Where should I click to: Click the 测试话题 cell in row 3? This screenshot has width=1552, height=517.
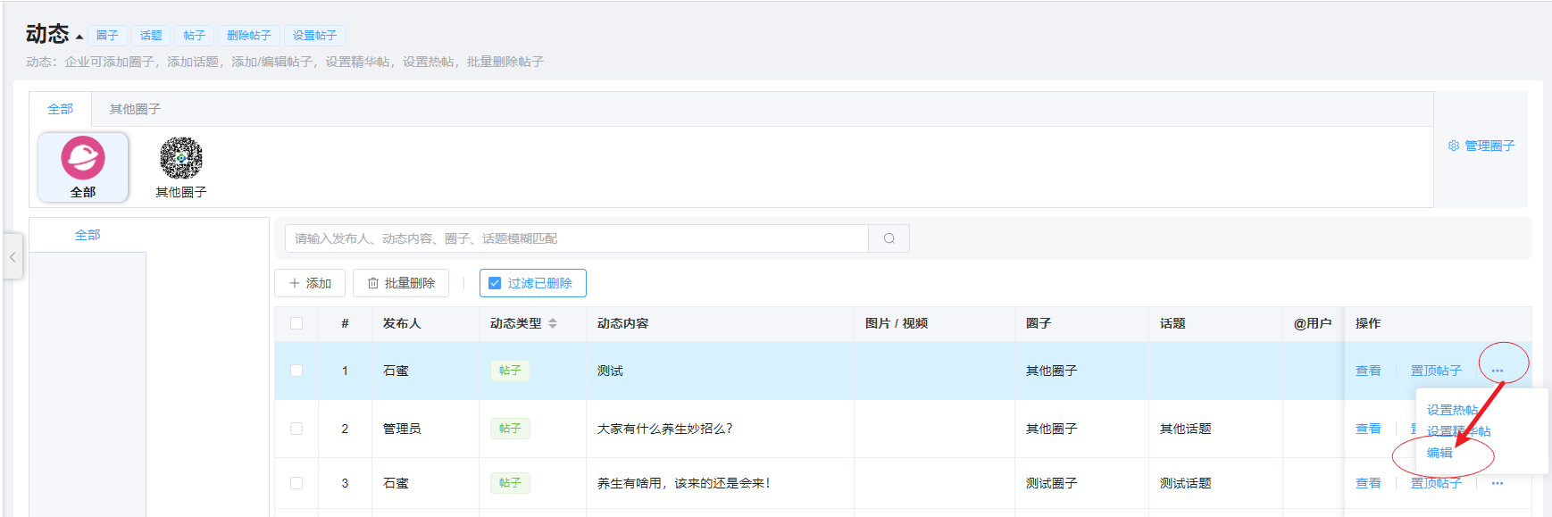tap(1215, 483)
